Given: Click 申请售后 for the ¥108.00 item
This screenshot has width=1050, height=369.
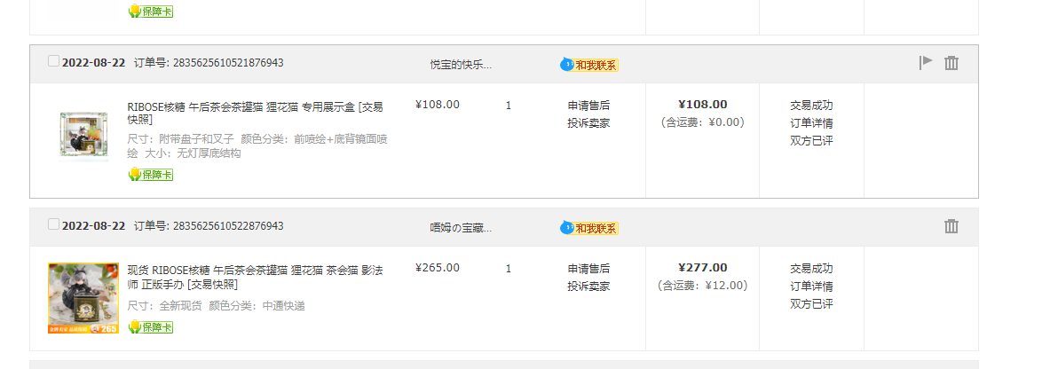Looking at the screenshot, I should pos(588,106).
